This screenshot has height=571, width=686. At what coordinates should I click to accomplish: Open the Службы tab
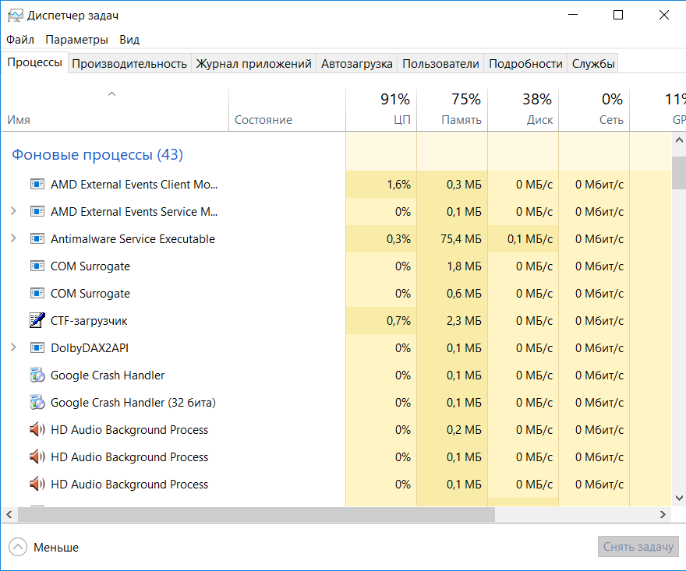click(593, 64)
